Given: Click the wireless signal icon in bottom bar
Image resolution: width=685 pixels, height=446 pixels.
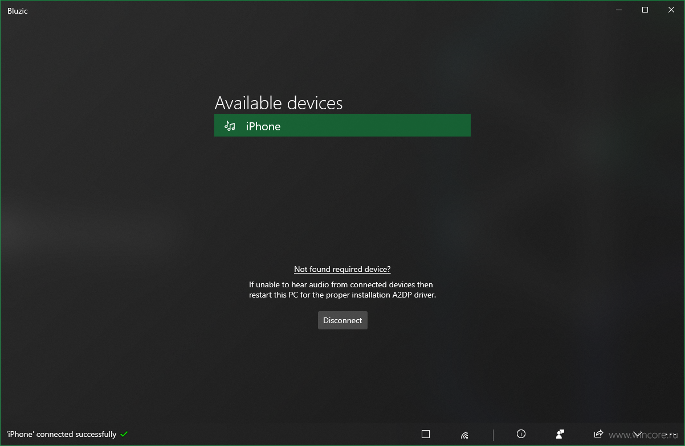Looking at the screenshot, I should coord(464,435).
